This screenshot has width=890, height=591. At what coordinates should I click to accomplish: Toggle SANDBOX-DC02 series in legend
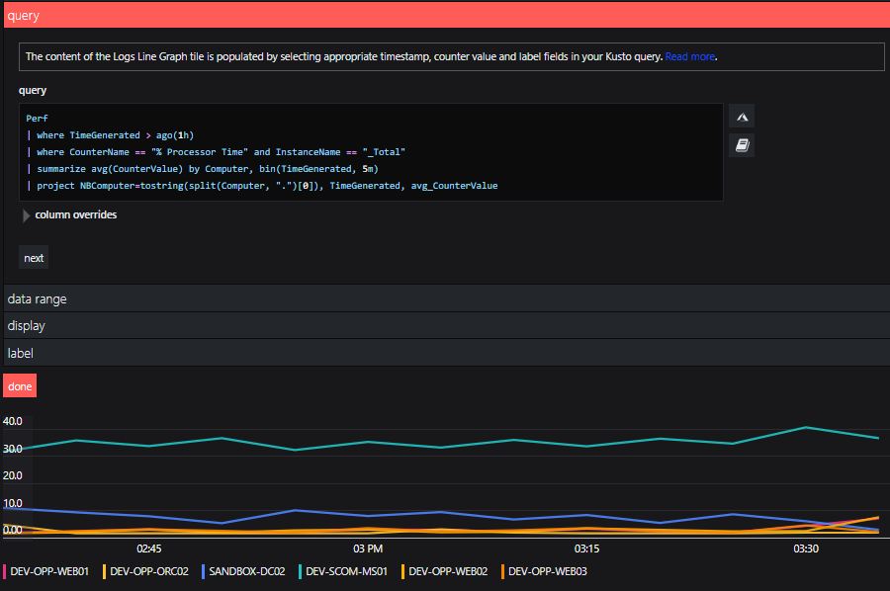click(x=247, y=571)
